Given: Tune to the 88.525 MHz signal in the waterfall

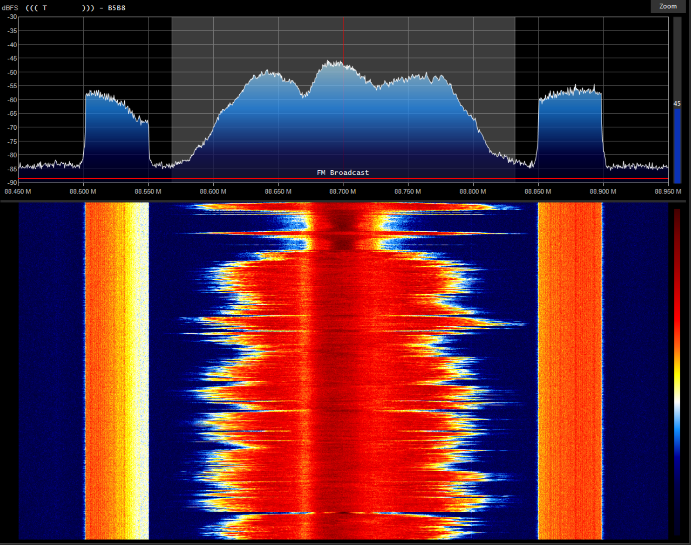Looking at the screenshot, I should 117,371.
